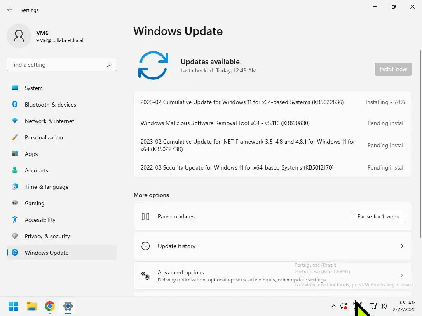422x316 pixels.
Task: Click the Accessibility figure icon
Action: pyautogui.click(x=15, y=220)
